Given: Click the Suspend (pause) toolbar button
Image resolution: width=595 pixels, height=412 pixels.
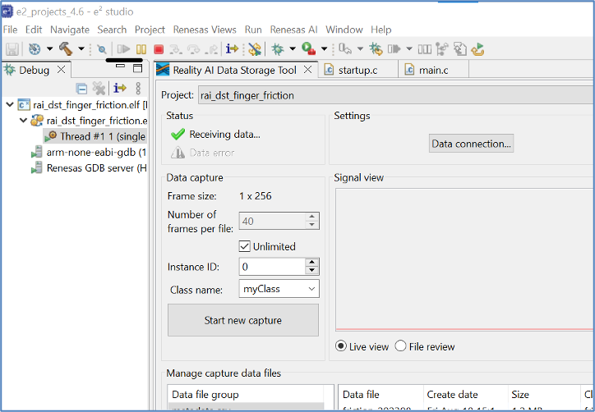Looking at the screenshot, I should click(x=141, y=49).
